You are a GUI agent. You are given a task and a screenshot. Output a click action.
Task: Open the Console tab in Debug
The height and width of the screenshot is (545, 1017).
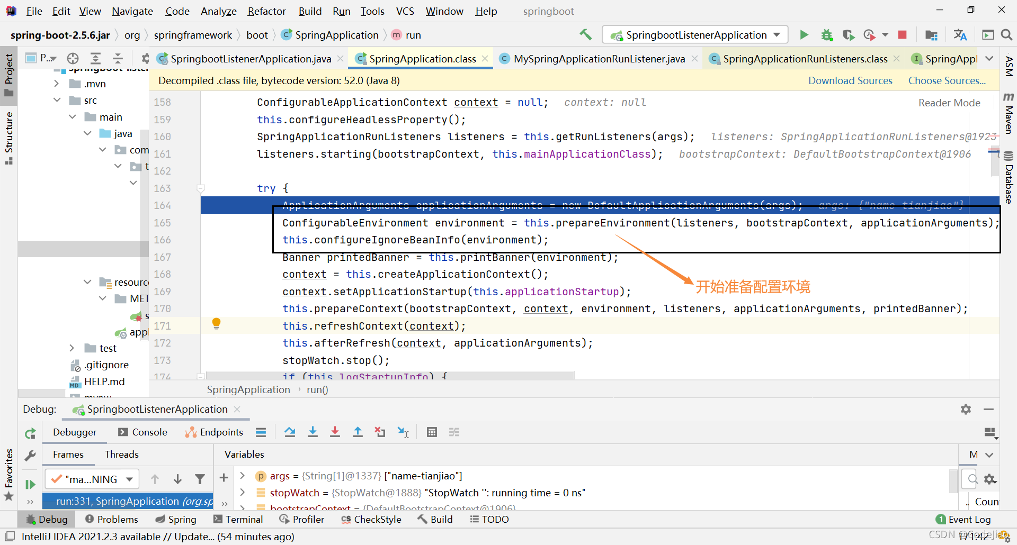click(x=143, y=432)
